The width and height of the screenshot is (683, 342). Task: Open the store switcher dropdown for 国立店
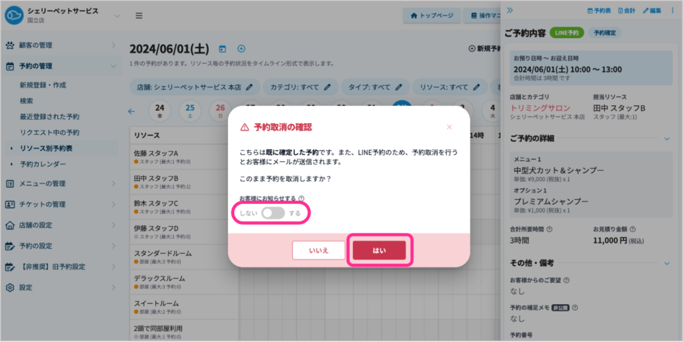(x=117, y=15)
